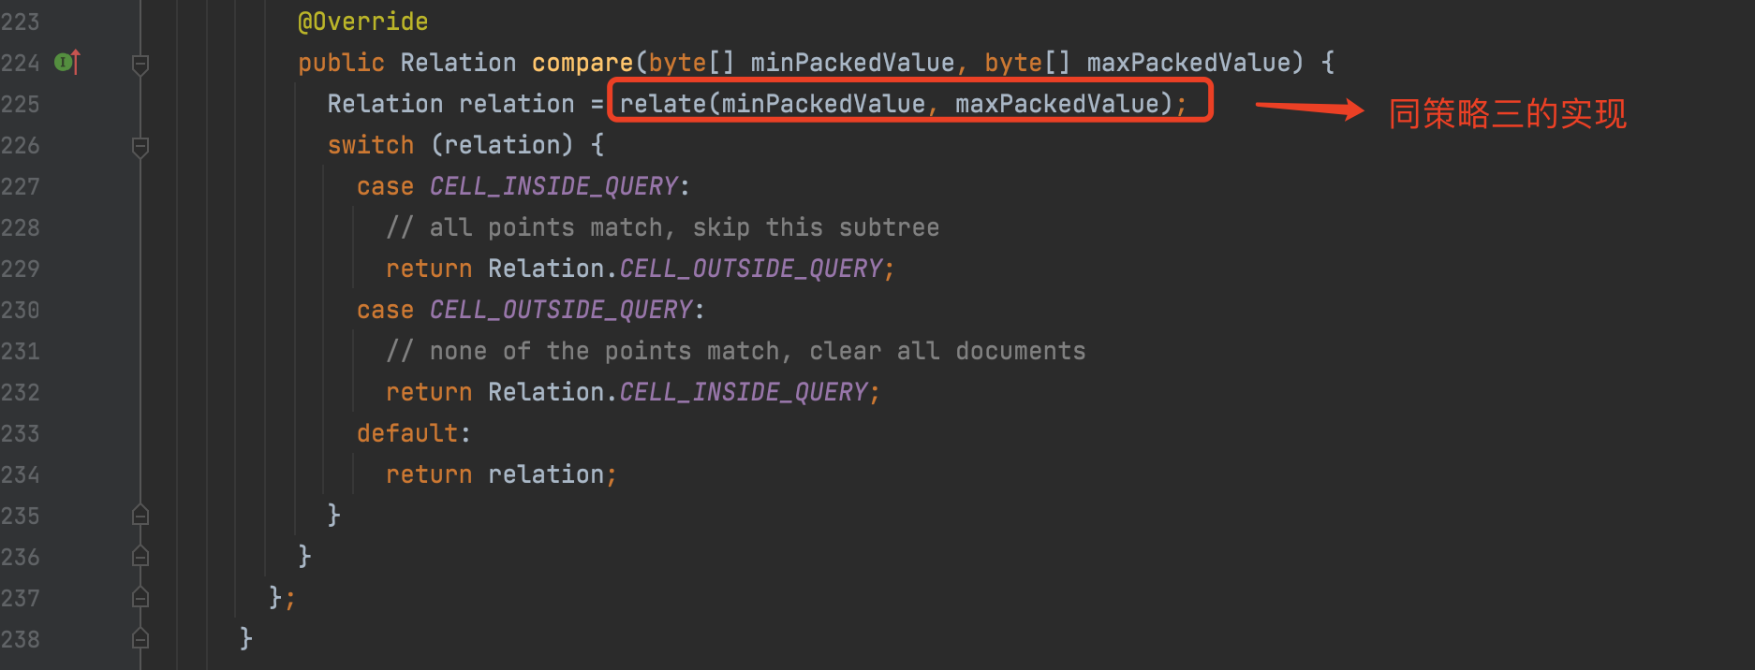Click the override gutter icon on line 224

66,63
